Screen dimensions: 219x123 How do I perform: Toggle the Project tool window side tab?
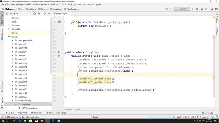(x=2, y=19)
